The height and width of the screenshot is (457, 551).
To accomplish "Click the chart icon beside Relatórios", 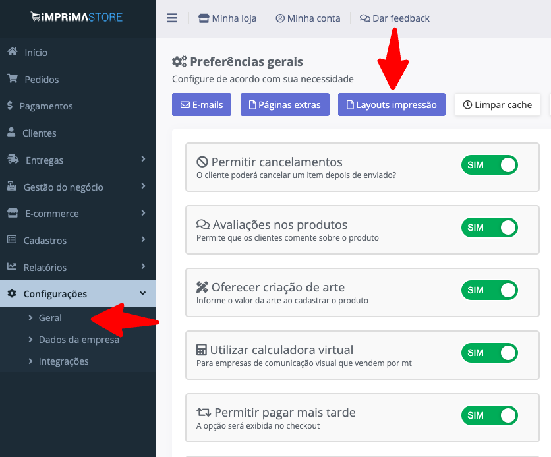I will [x=11, y=267].
